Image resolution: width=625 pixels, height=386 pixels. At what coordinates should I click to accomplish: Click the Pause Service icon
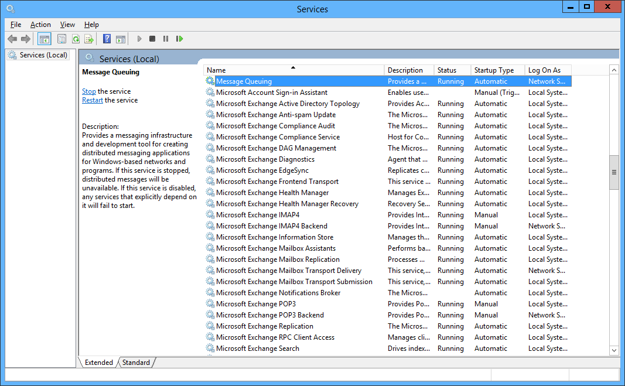(x=166, y=39)
